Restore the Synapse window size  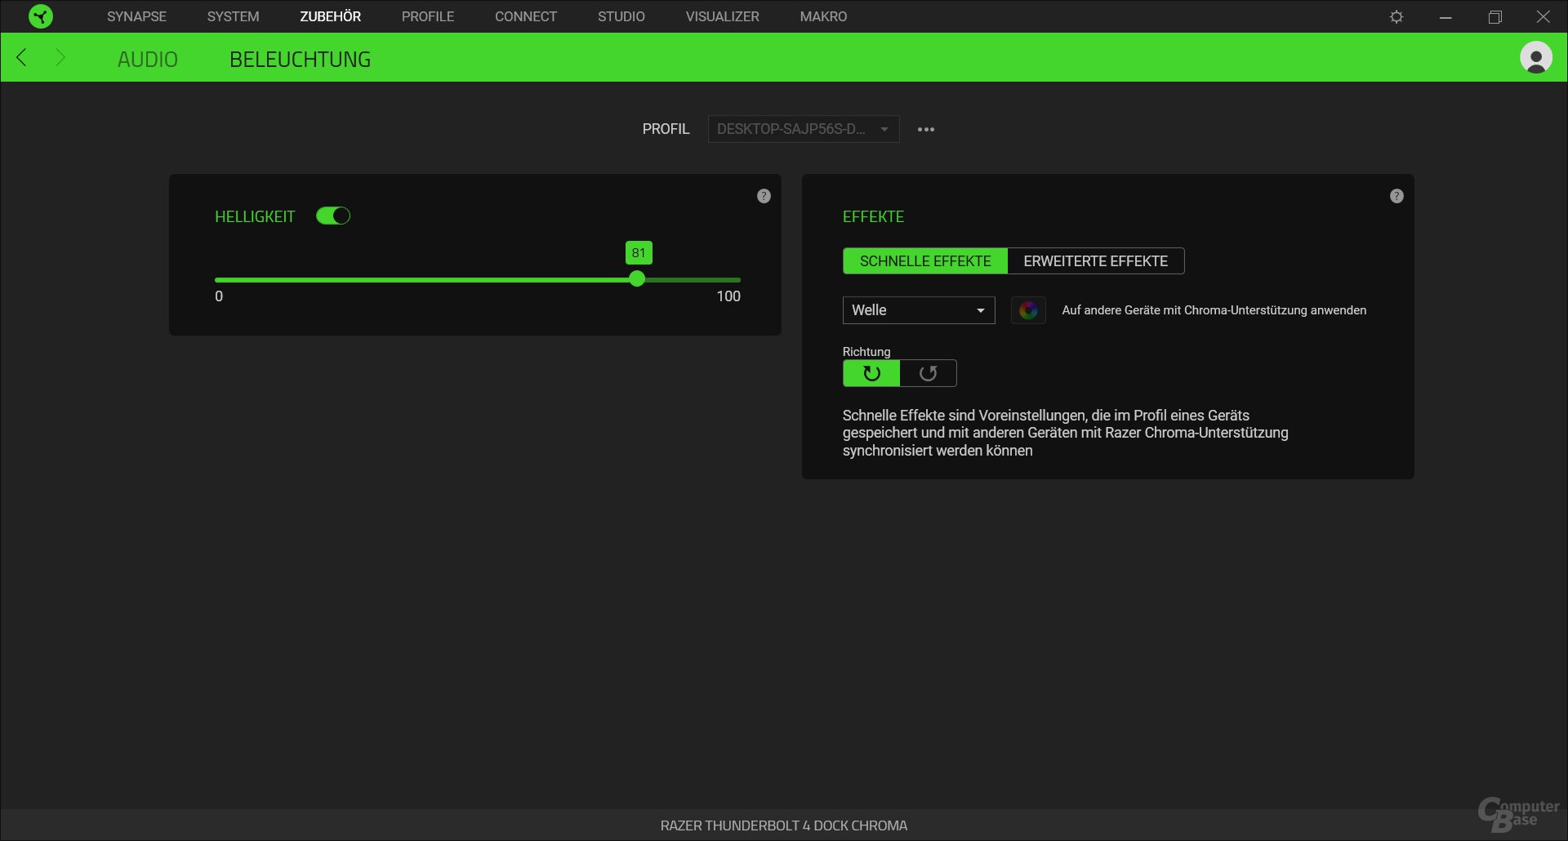pyautogui.click(x=1494, y=16)
